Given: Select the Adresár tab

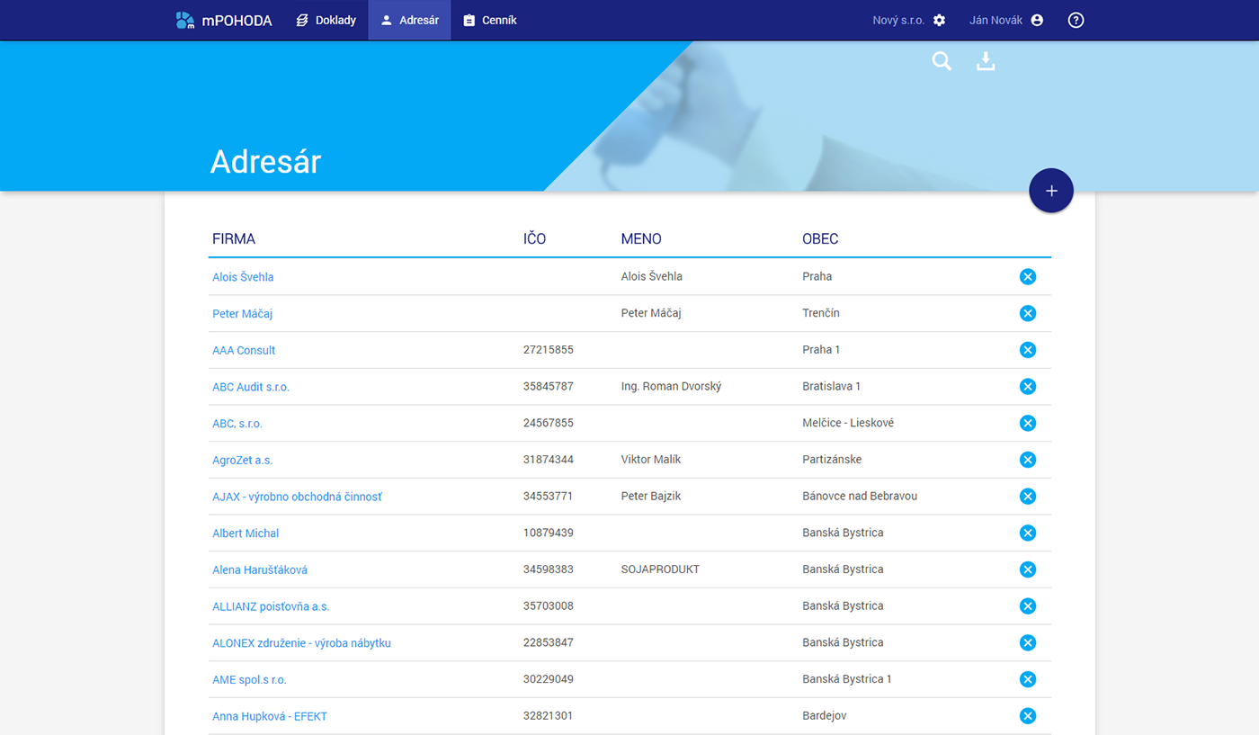Looking at the screenshot, I should pos(410,20).
